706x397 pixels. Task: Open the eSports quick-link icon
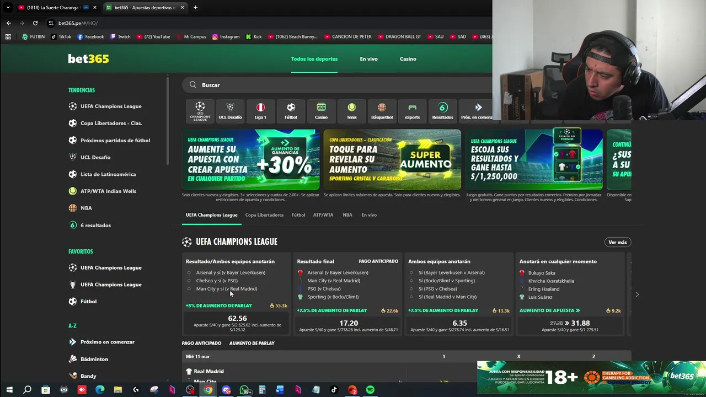412,111
